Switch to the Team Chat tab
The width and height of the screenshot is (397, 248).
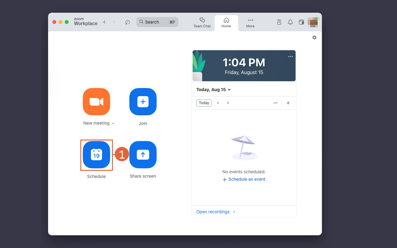pos(202,22)
